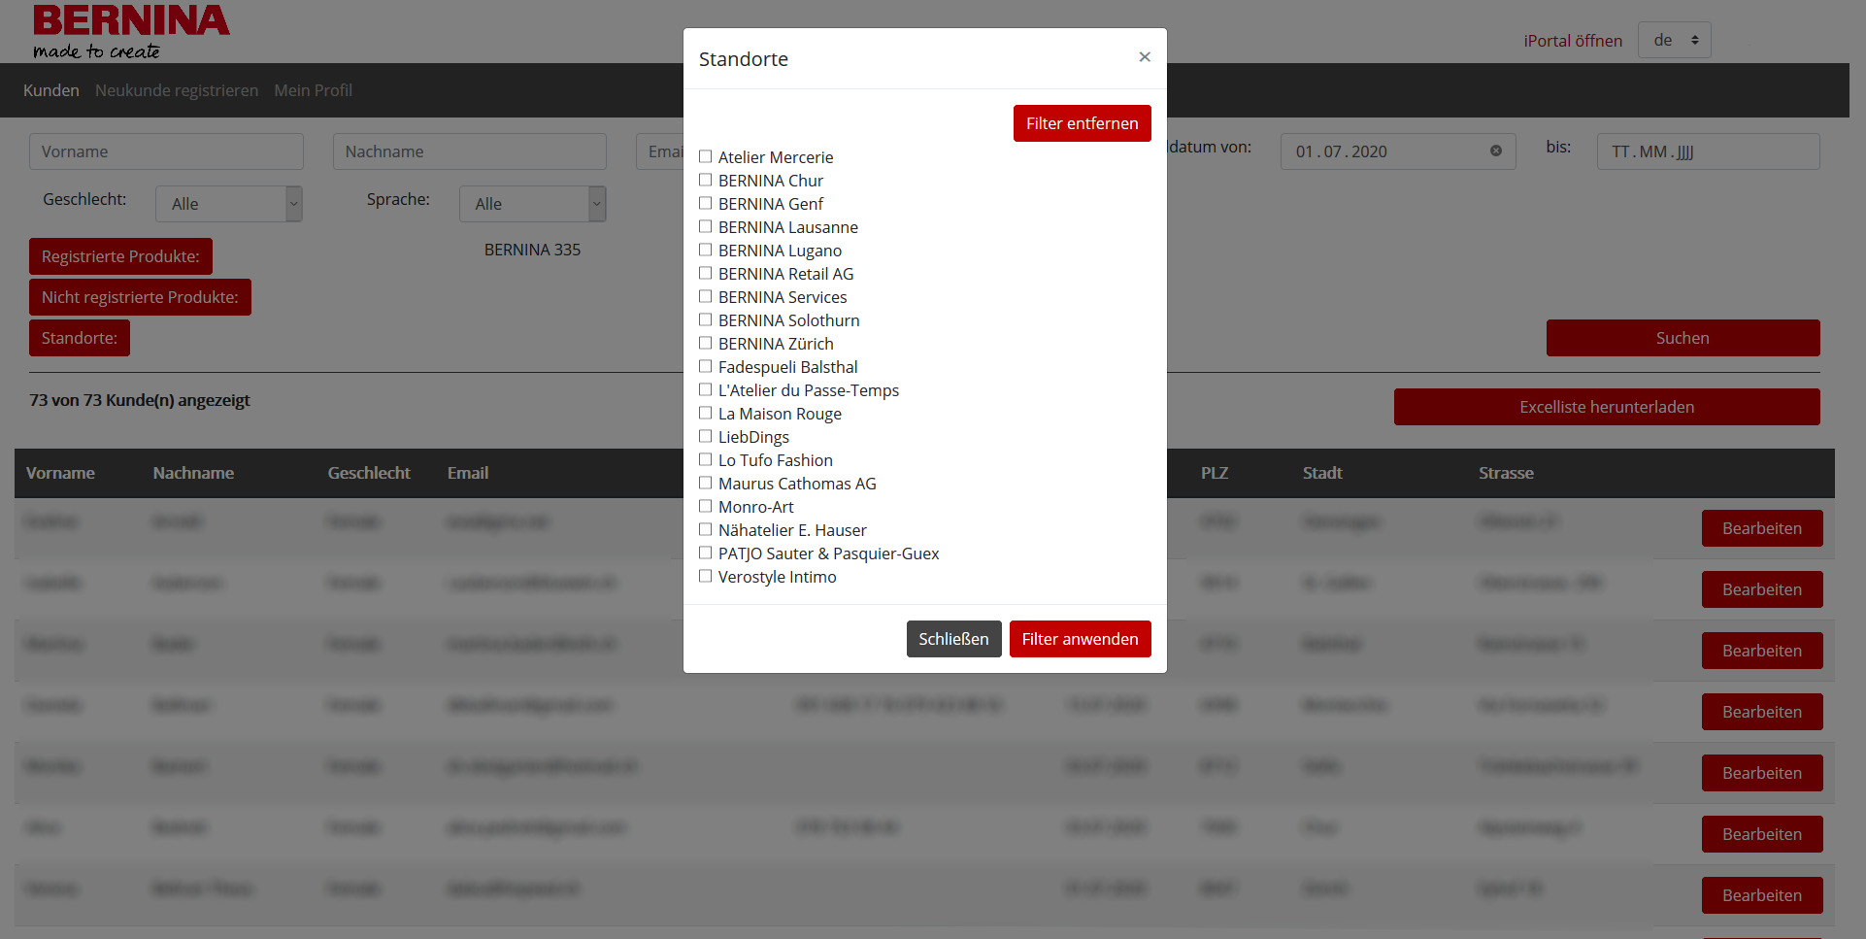1866x939 pixels.
Task: Tick the Maurus Cathomas AG checkbox
Action: [x=706, y=483]
